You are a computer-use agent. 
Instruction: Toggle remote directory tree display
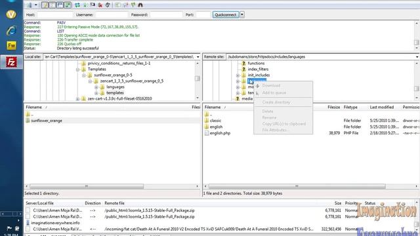click(60, 5)
